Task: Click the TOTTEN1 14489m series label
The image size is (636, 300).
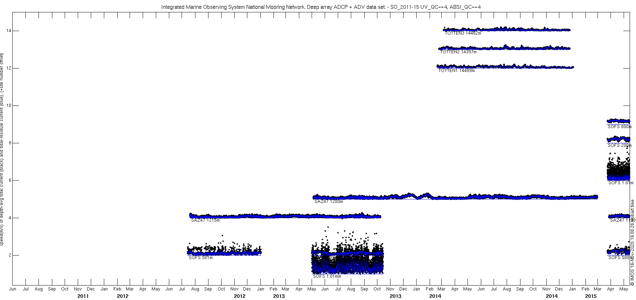Action: [457, 71]
